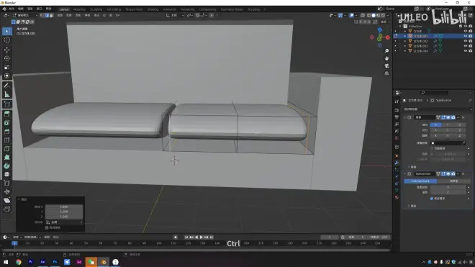Screen dimensions: 475x267
Task: Select the Spin tool
Action: [7, 166]
